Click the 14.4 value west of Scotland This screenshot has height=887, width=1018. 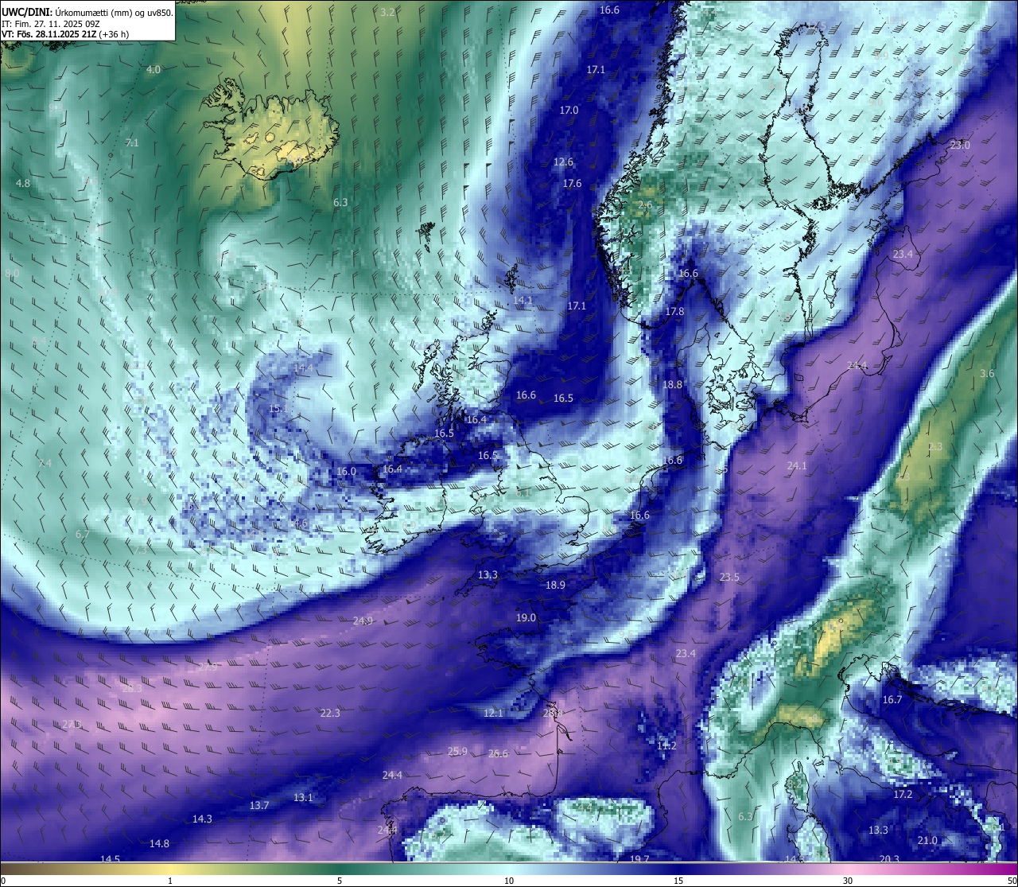coord(303,369)
